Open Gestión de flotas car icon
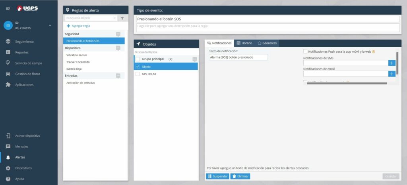The height and width of the screenshot is (185, 407). pos(8,74)
